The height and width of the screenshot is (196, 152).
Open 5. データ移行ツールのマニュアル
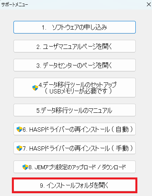[x=74, y=110]
